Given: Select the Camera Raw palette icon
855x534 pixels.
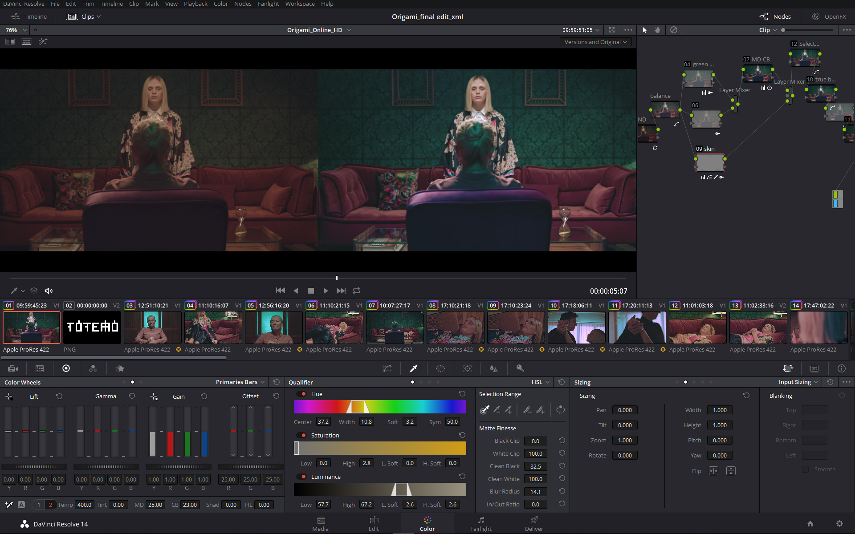Looking at the screenshot, I should click(13, 368).
